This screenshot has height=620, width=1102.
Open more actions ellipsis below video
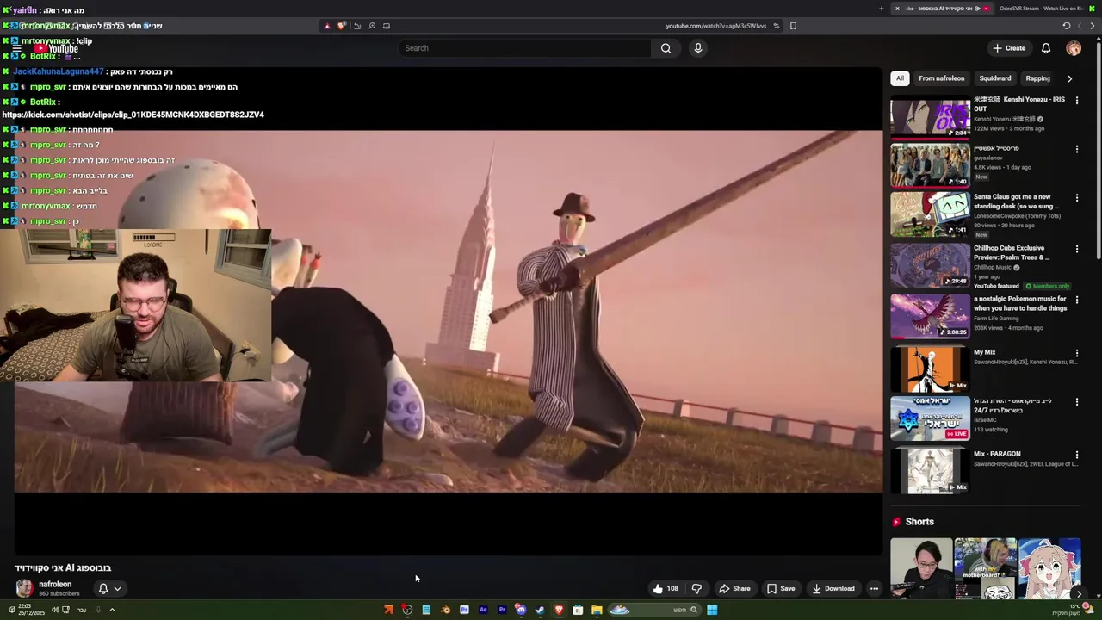(874, 589)
